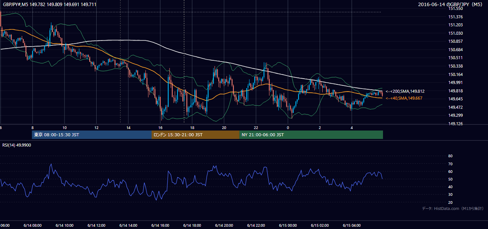This screenshot has height=229, width=488.
Task: Click the 149.818 price axis label
Action: click(x=456, y=91)
